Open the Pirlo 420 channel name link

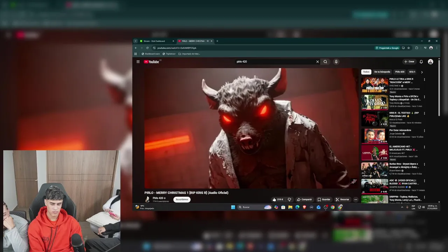158,198
